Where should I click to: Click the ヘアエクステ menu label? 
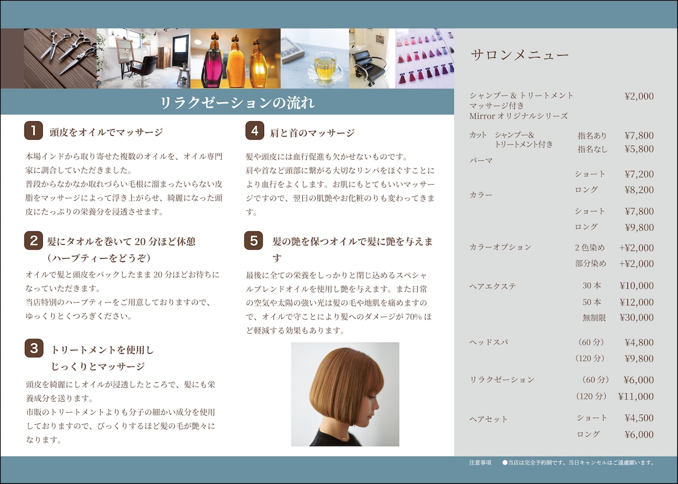pos(493,286)
